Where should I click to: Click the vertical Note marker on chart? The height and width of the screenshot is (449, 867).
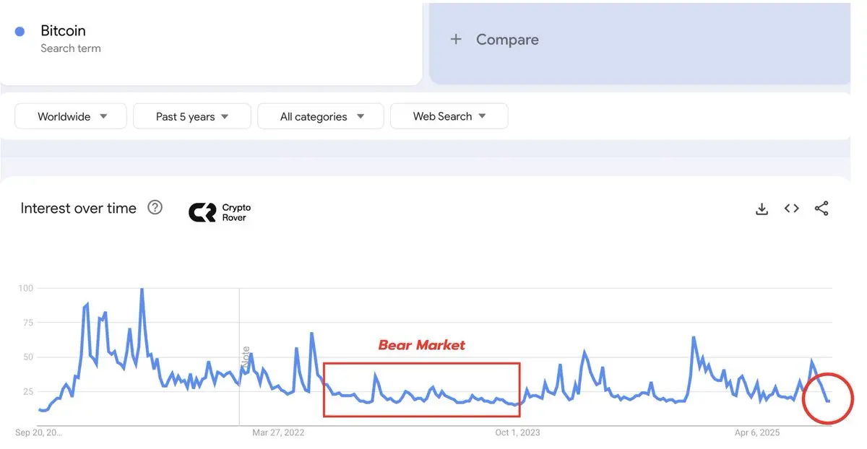(246, 358)
